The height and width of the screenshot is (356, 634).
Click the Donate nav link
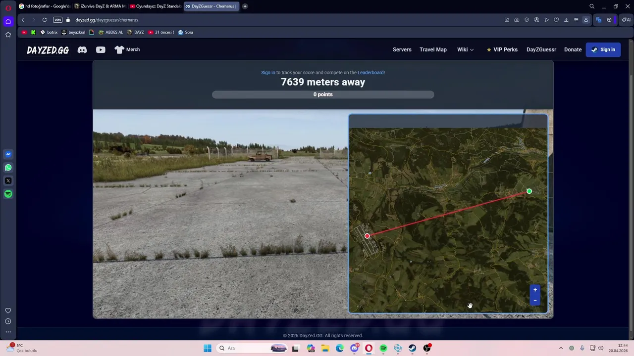coord(573,49)
